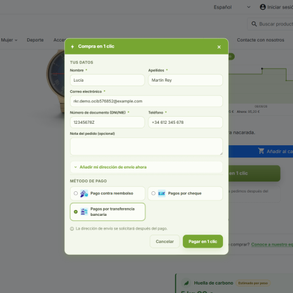Focus the Número de documento field

(x=108, y=123)
